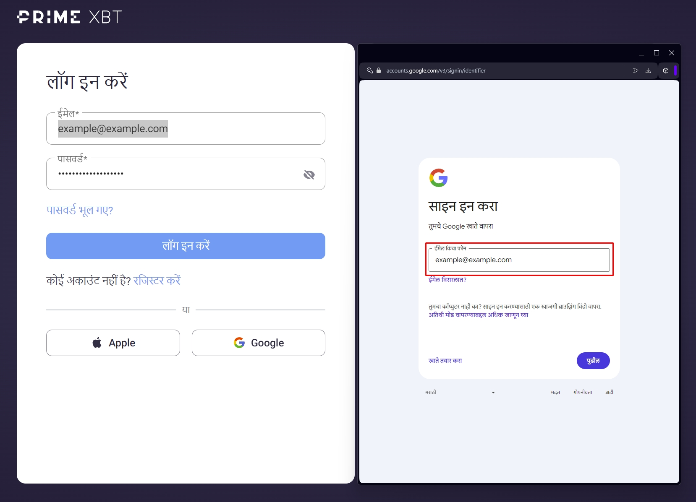This screenshot has height=502, width=696.
Task: Open the 'ईमेल विसरलात?' link
Action: (447, 280)
